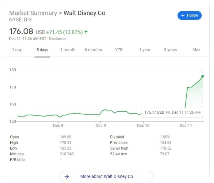Screen dimensions: 214x183
Task: Open the 1 year chart tab
Action: (145, 50)
